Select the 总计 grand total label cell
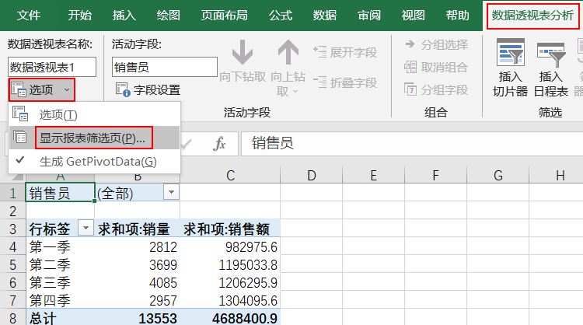The height and width of the screenshot is (325, 583). (60, 317)
